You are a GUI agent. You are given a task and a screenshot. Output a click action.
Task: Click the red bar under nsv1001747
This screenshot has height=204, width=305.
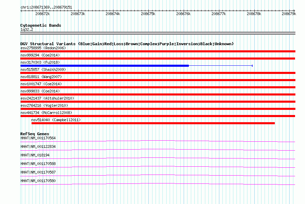[x=158, y=87]
